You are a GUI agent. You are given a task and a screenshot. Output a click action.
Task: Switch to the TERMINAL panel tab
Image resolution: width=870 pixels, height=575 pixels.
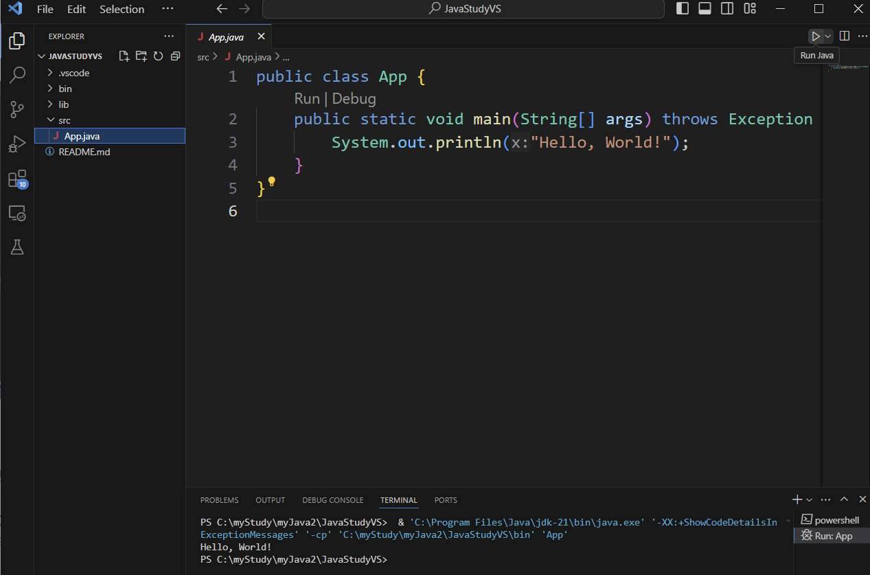pos(399,500)
